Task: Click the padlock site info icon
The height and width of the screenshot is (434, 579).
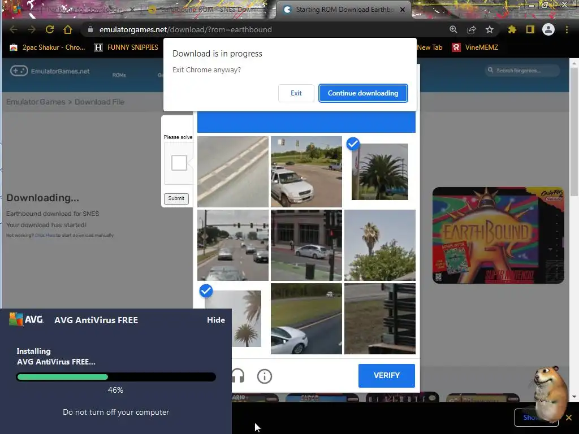Action: (90, 29)
